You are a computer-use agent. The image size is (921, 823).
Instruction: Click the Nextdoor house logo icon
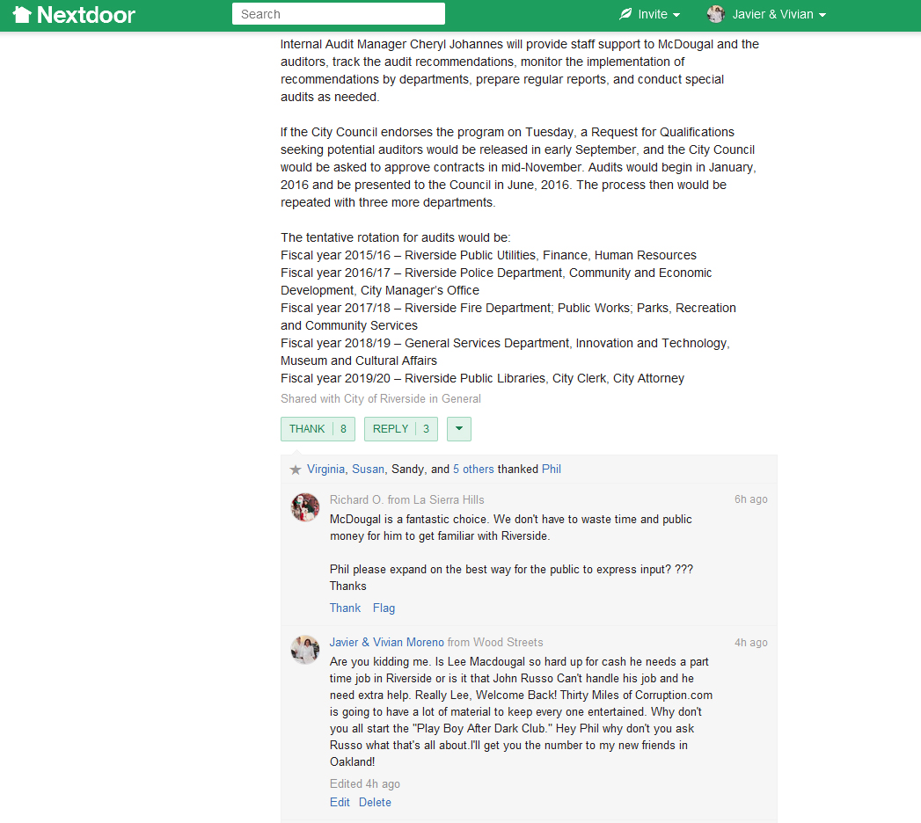tap(22, 14)
